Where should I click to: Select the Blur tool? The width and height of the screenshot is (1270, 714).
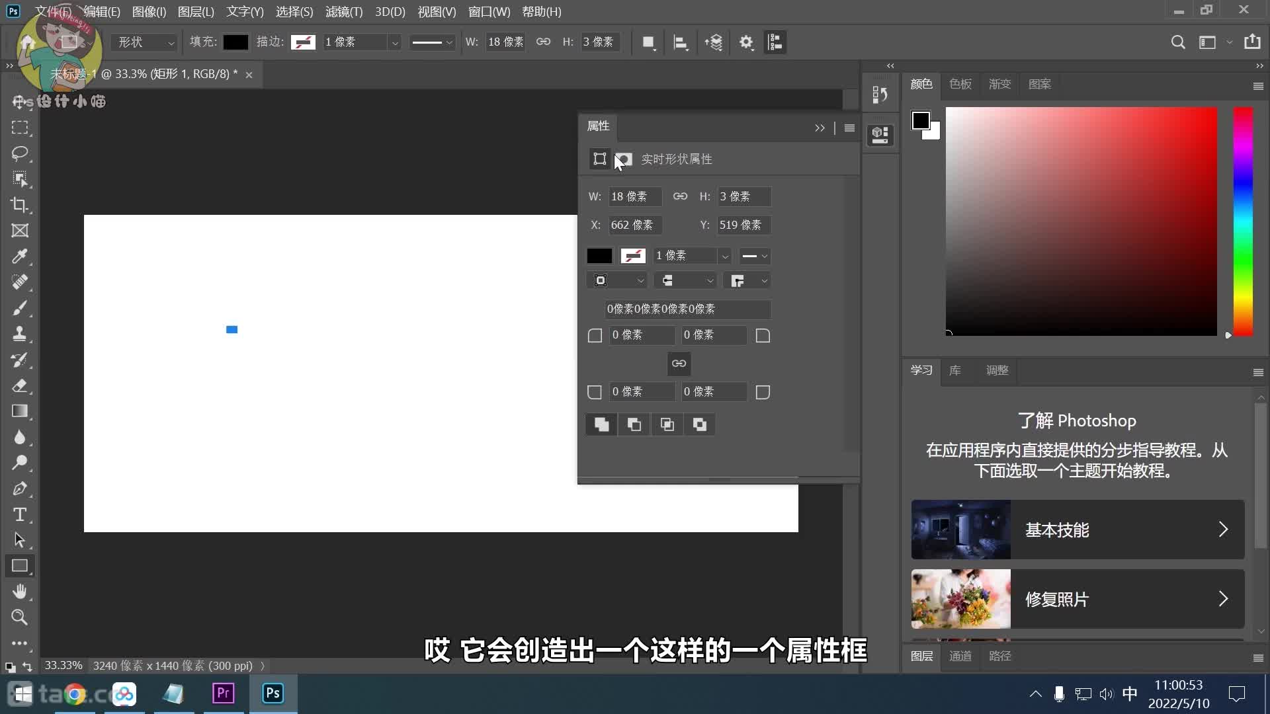(x=20, y=437)
